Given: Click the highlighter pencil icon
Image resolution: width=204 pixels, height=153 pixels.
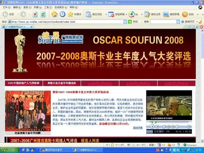Looking at the screenshot, I should tap(200, 22).
